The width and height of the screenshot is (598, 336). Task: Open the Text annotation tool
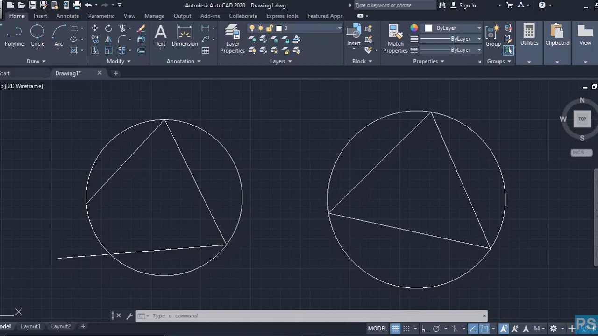[x=160, y=36]
